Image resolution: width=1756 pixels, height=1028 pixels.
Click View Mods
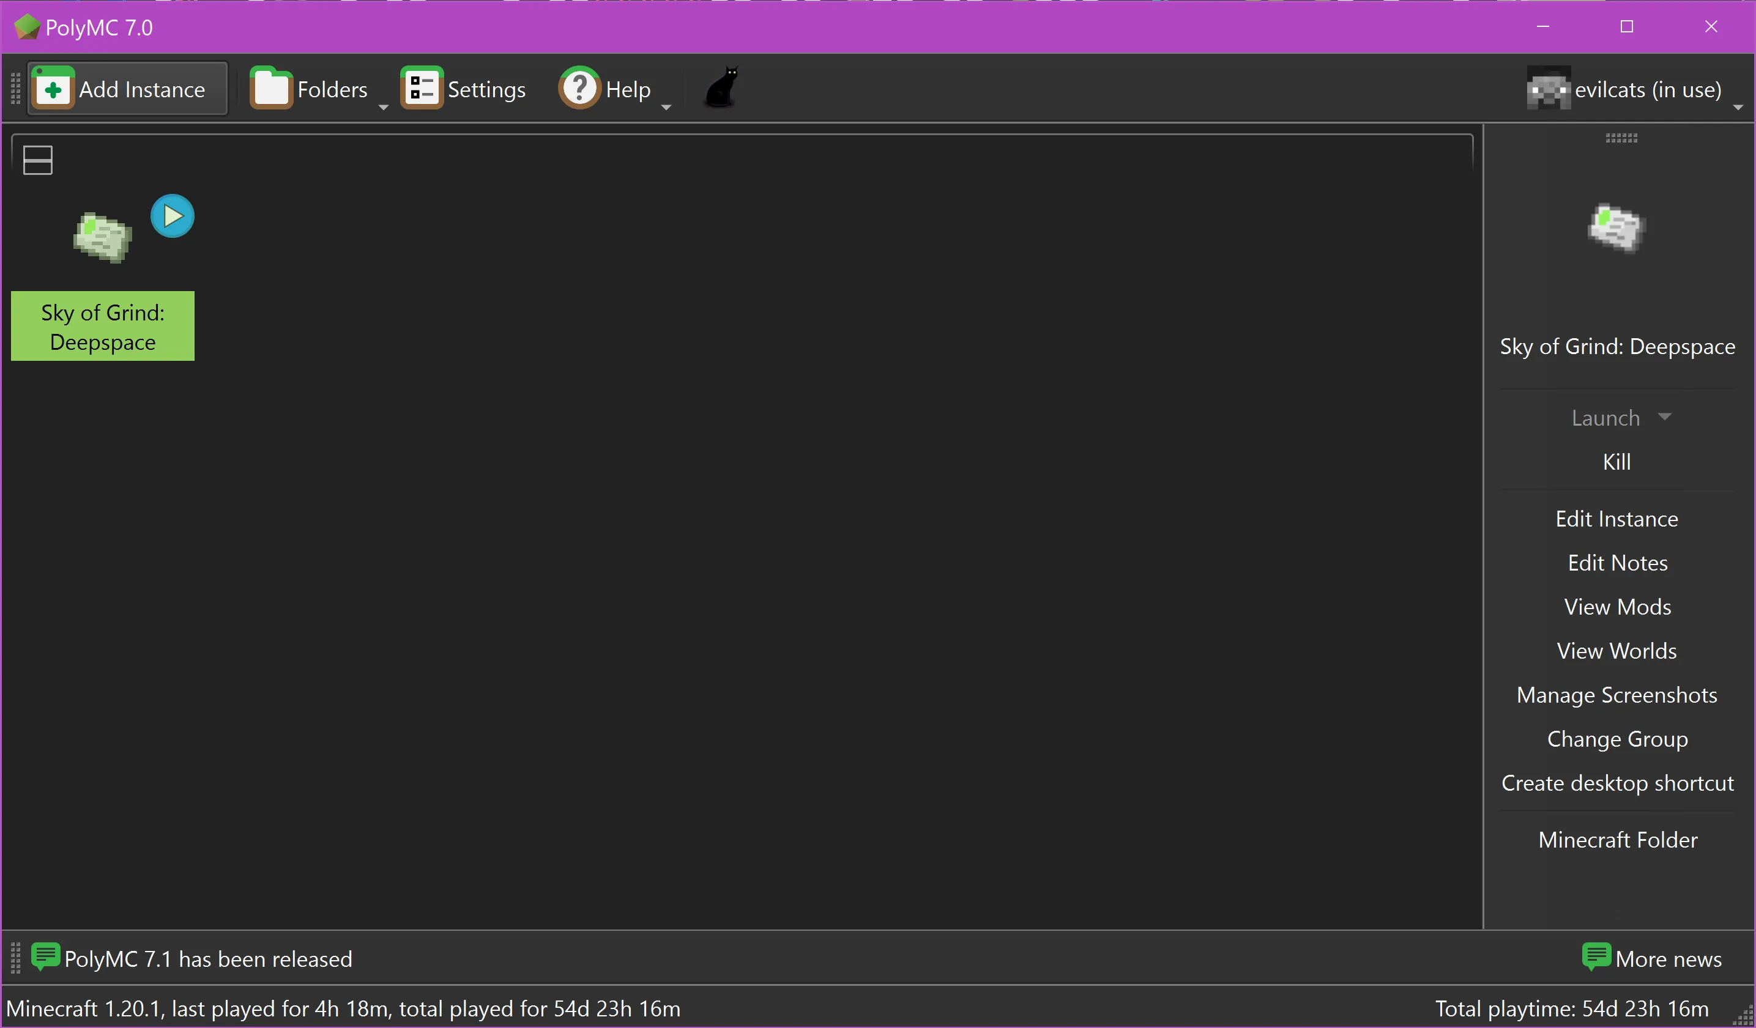tap(1617, 607)
